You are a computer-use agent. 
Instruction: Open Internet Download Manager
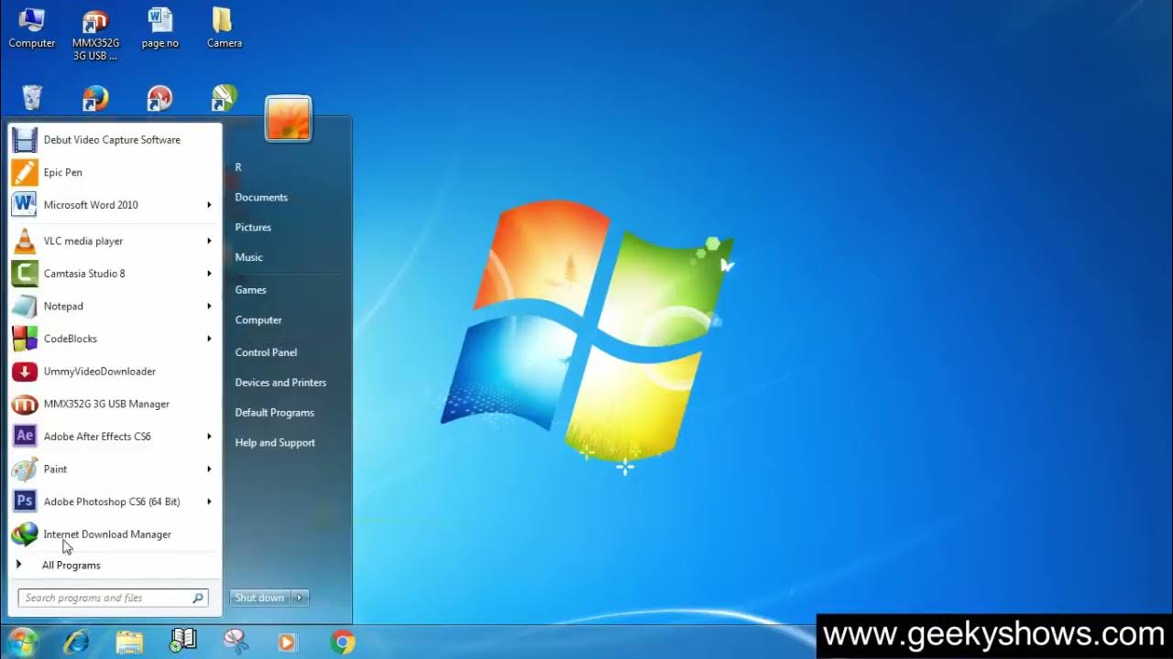(x=114, y=535)
